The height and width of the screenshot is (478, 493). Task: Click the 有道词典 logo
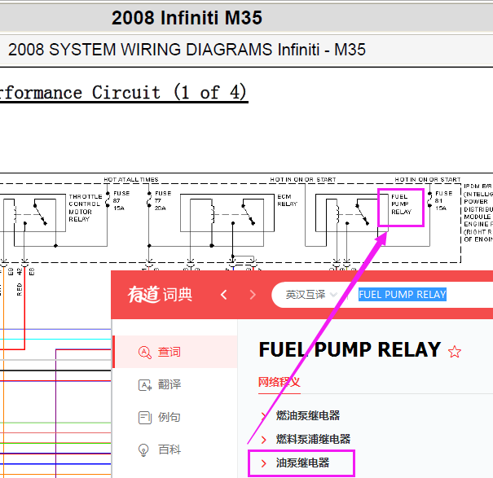click(x=160, y=295)
